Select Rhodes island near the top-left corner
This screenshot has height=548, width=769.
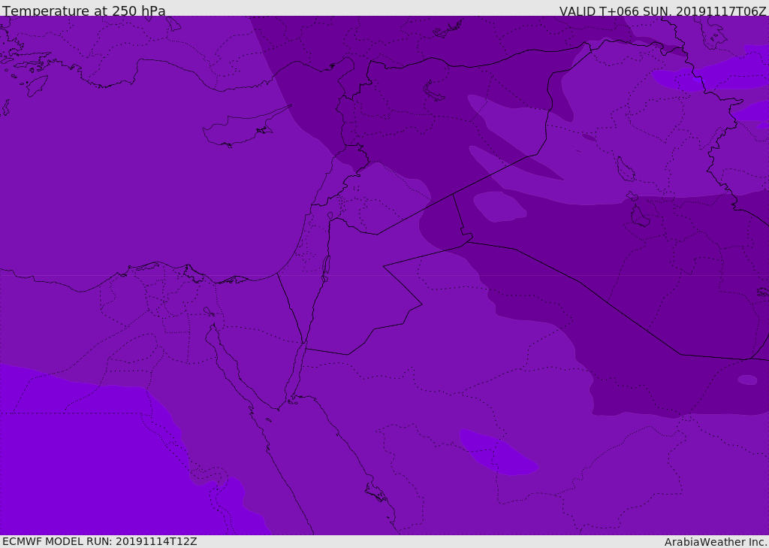point(37,85)
